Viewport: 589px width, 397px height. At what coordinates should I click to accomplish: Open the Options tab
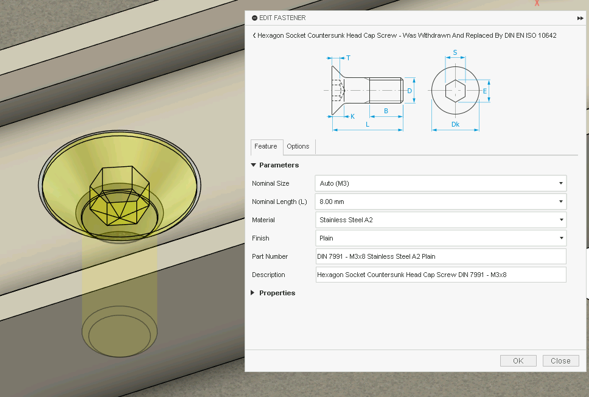298,147
